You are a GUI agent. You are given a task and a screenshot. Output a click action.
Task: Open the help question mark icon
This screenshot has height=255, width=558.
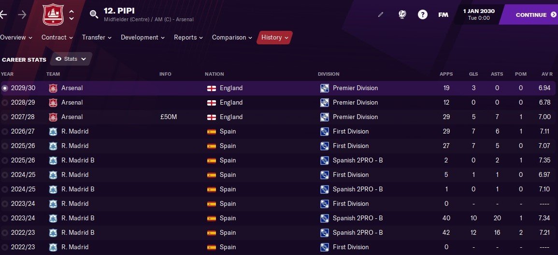click(422, 14)
